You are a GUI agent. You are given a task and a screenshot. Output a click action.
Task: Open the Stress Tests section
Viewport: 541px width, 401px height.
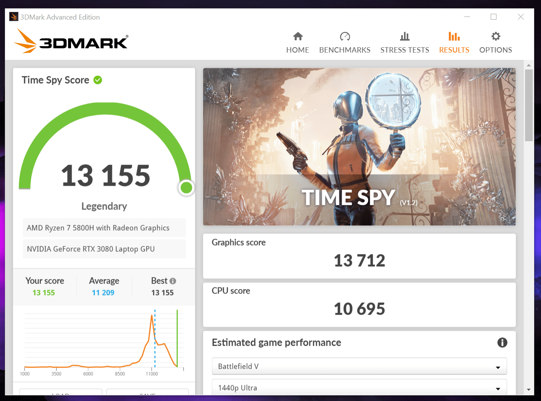coord(404,41)
